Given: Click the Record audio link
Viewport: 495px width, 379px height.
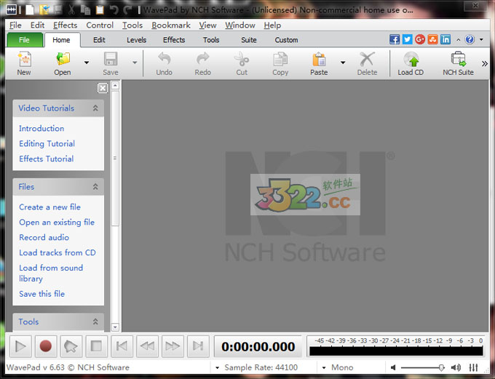Looking at the screenshot, I should click(44, 238).
